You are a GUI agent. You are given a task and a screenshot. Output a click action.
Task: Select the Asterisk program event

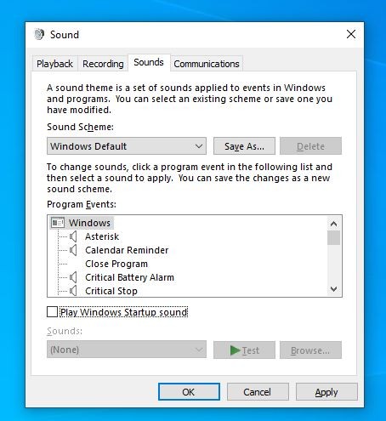pyautogui.click(x=102, y=236)
